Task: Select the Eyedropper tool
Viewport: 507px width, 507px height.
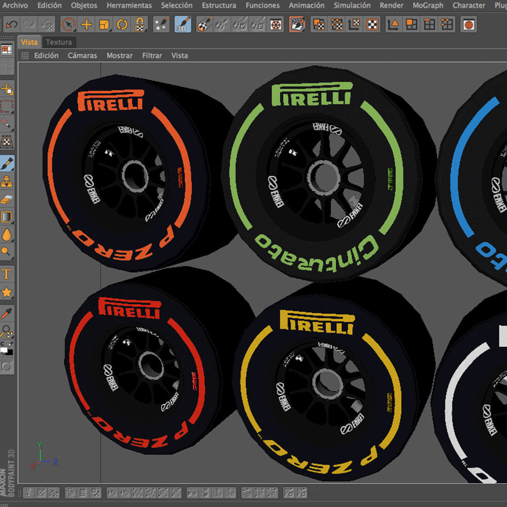Action: point(7,313)
